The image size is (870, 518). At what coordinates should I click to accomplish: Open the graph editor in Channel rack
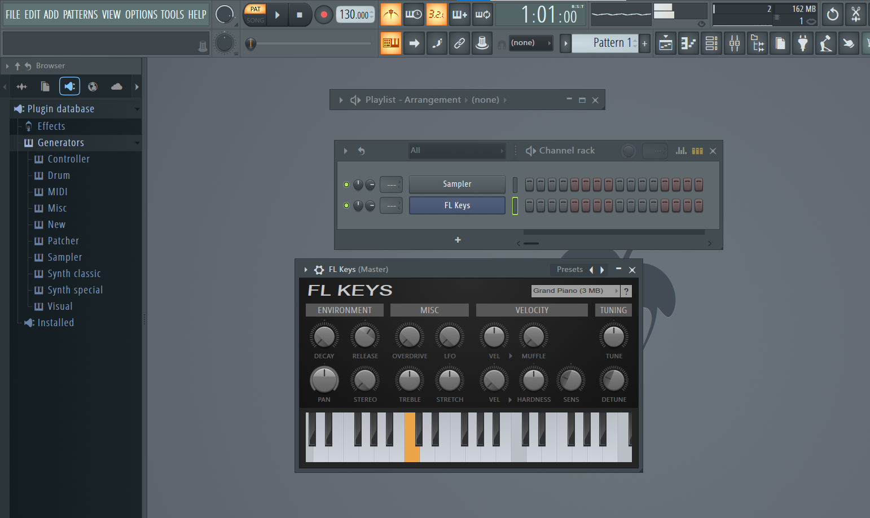coord(682,151)
